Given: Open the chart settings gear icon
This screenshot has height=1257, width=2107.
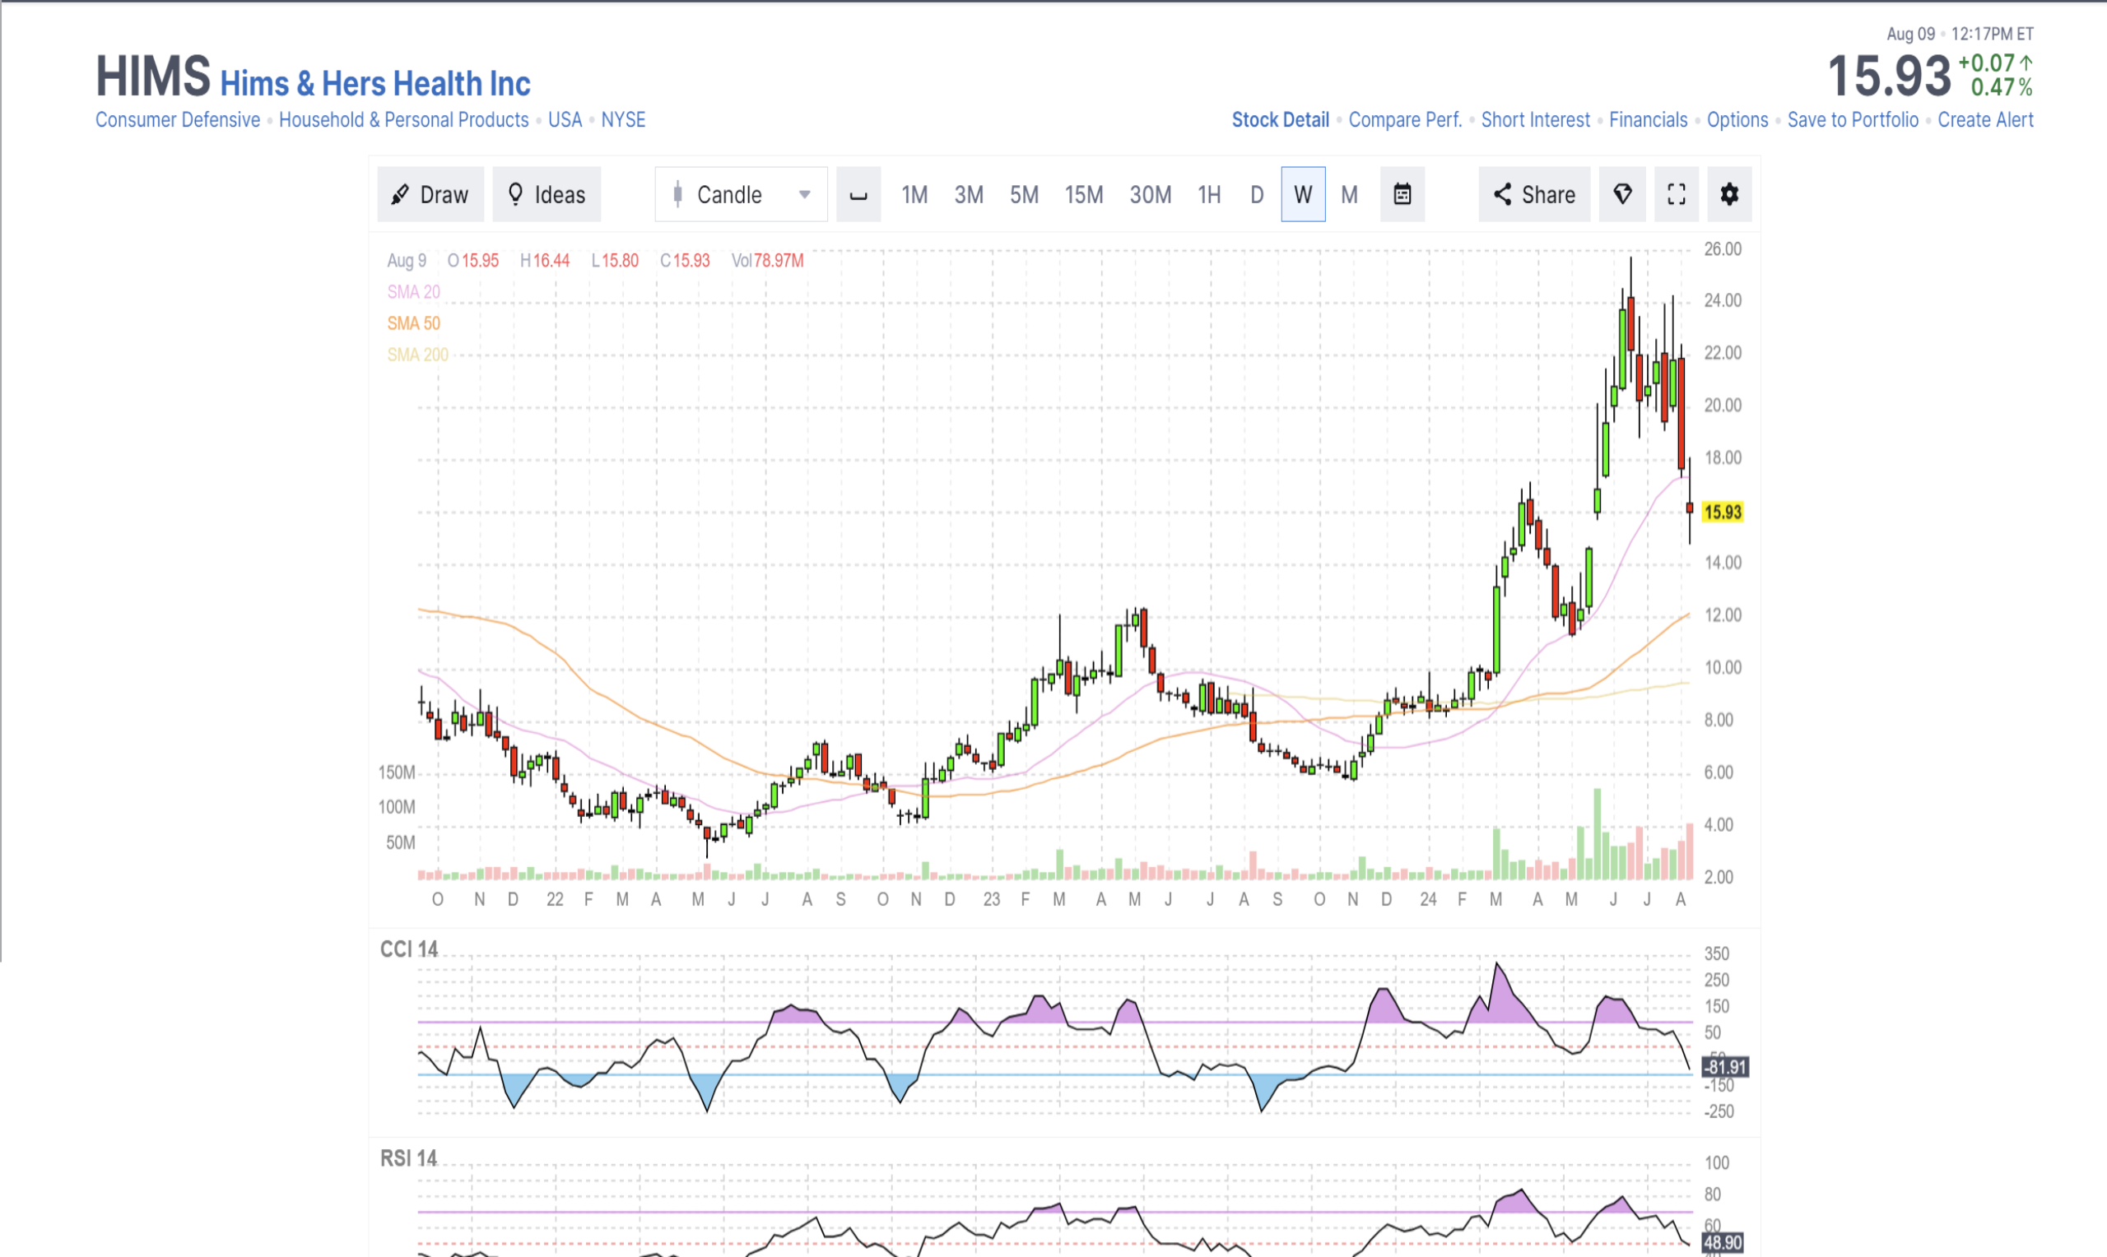Looking at the screenshot, I should (x=1729, y=195).
